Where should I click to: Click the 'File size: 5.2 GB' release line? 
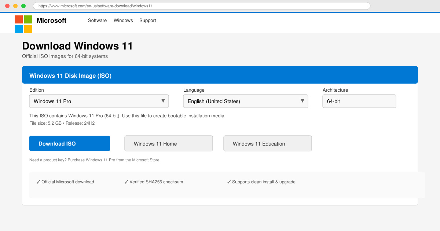pos(62,123)
